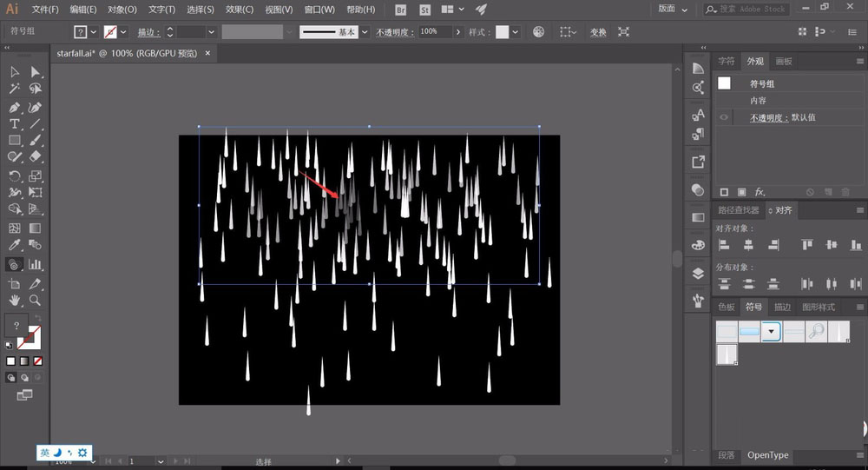Image resolution: width=868 pixels, height=470 pixels.
Task: Open the 文件(F) menu
Action: coord(45,10)
